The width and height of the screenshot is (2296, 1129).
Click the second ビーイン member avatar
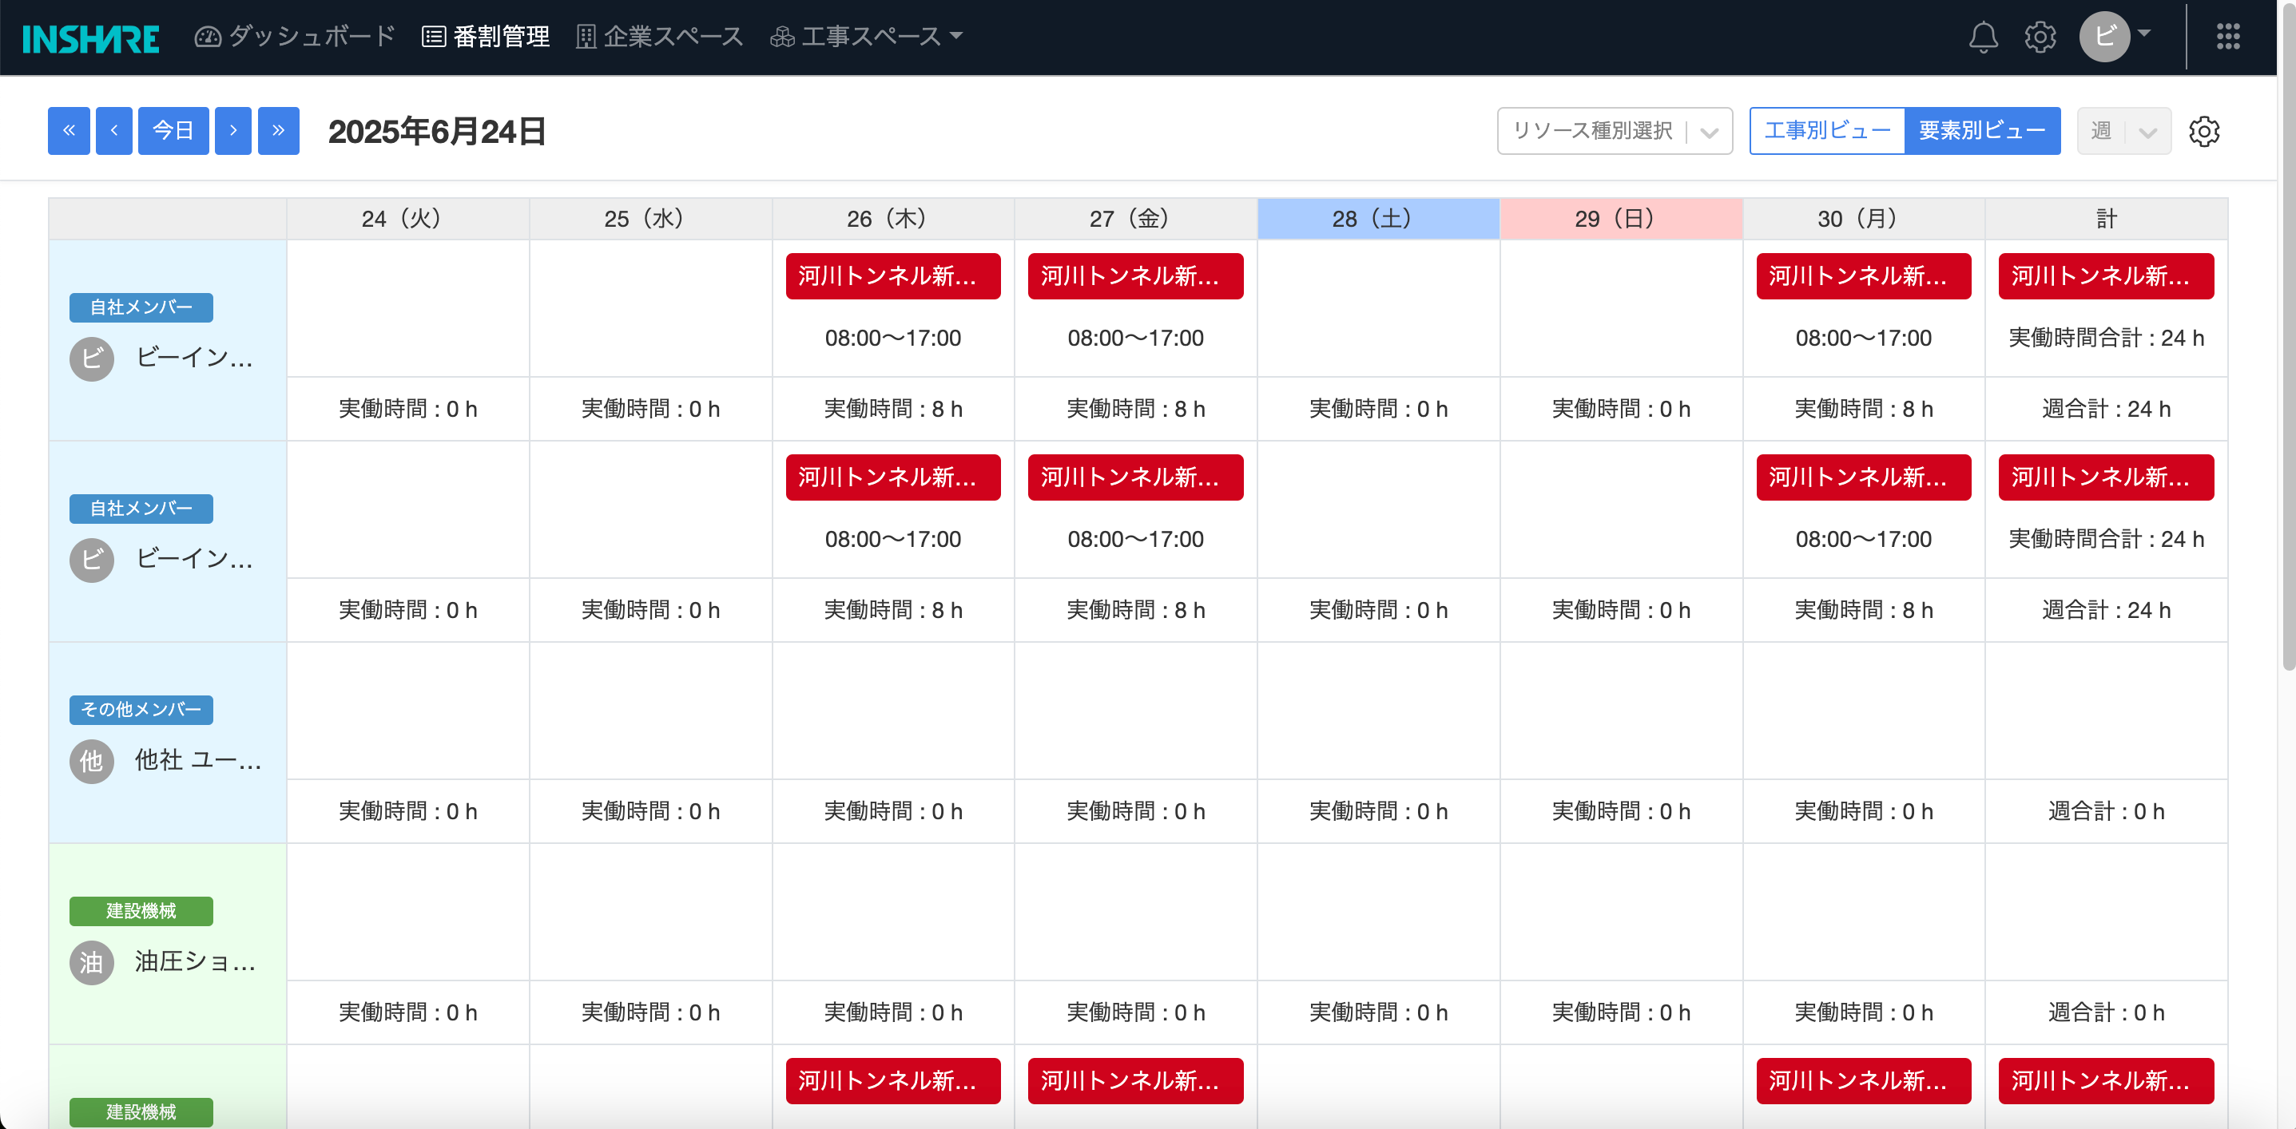coord(92,561)
